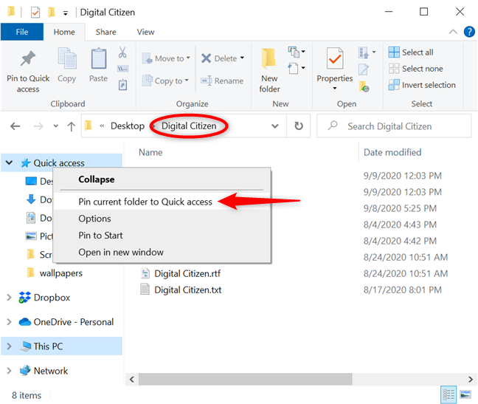This screenshot has height=404, width=478.
Task: Switch to the View tab
Action: tap(145, 32)
